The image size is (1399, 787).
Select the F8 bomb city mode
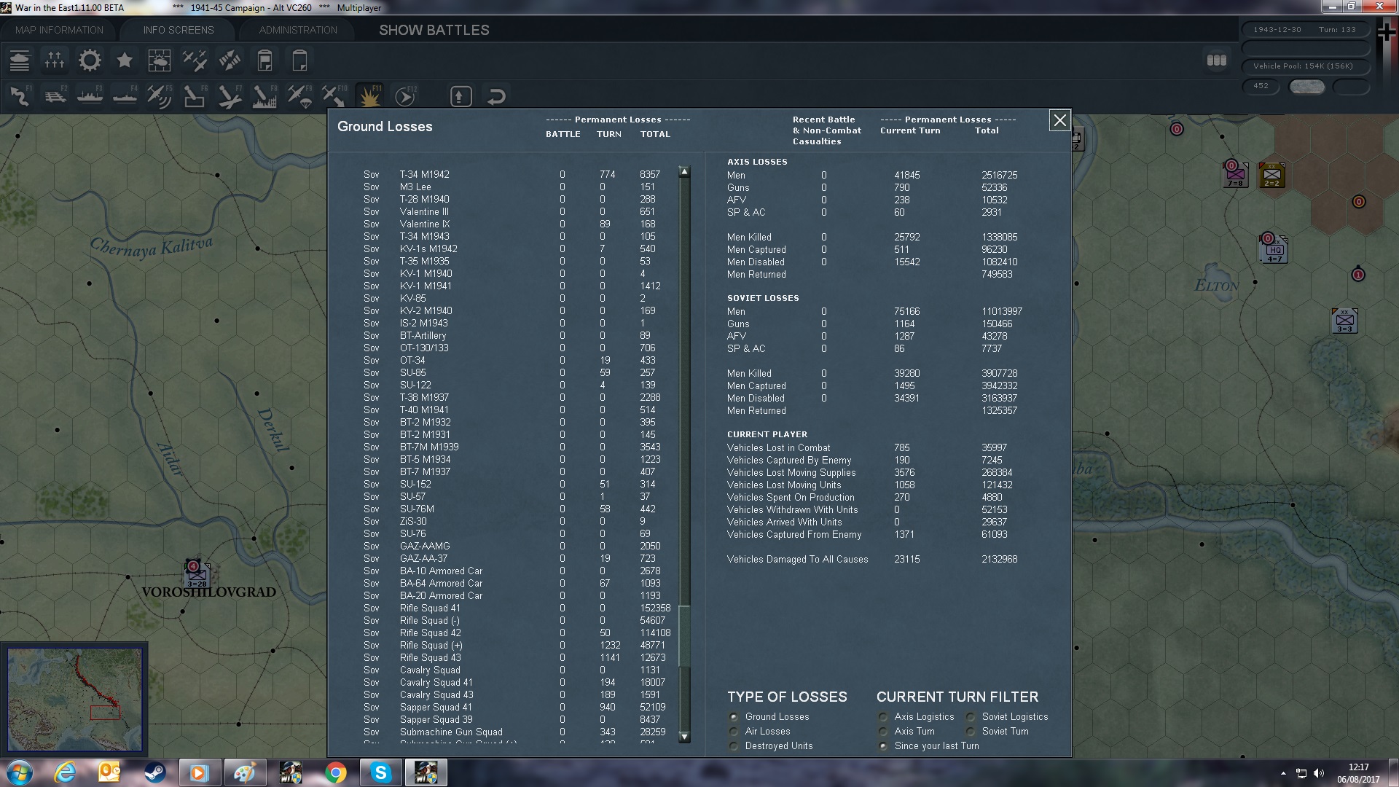[x=264, y=96]
